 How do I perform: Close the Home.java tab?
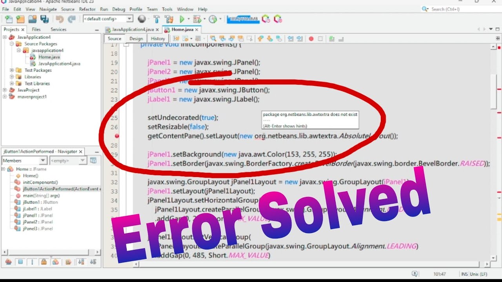coord(197,29)
